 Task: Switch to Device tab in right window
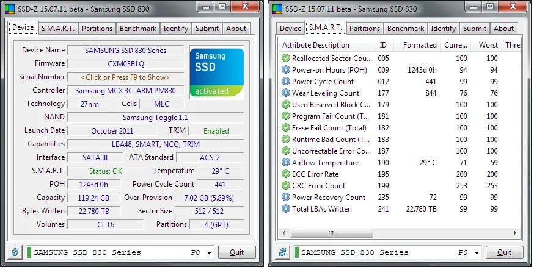coord(290,29)
